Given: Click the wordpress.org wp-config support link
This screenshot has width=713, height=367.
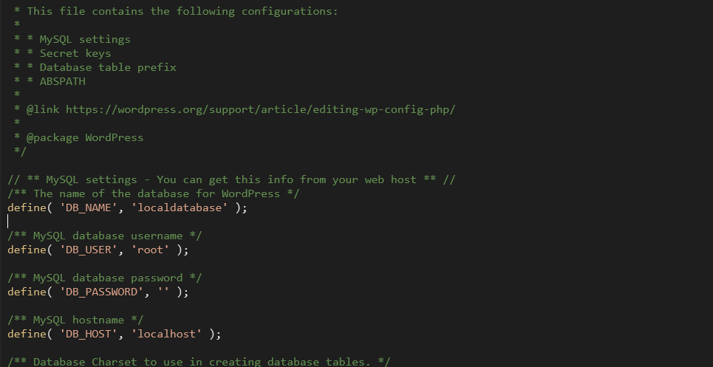Looking at the screenshot, I should click(261, 109).
